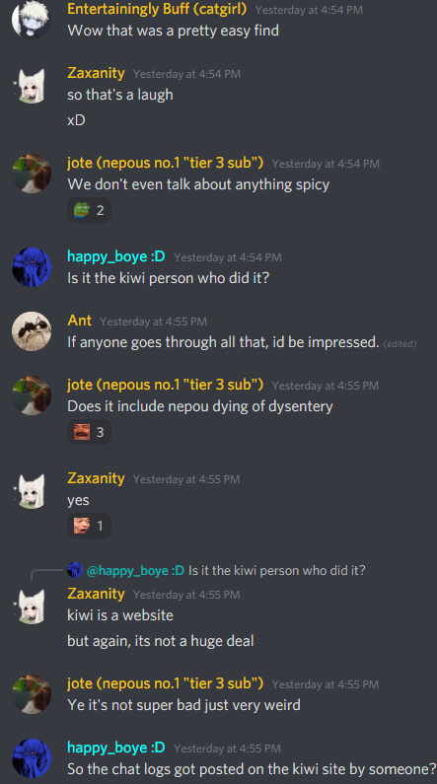
Task: Click the Entertainingly Buff (catgirl) username
Action: pyautogui.click(x=157, y=9)
